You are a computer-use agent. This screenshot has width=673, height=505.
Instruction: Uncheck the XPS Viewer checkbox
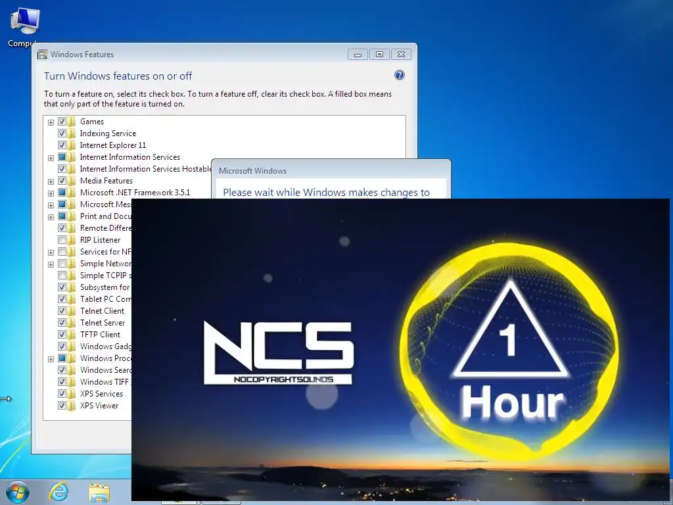[62, 405]
